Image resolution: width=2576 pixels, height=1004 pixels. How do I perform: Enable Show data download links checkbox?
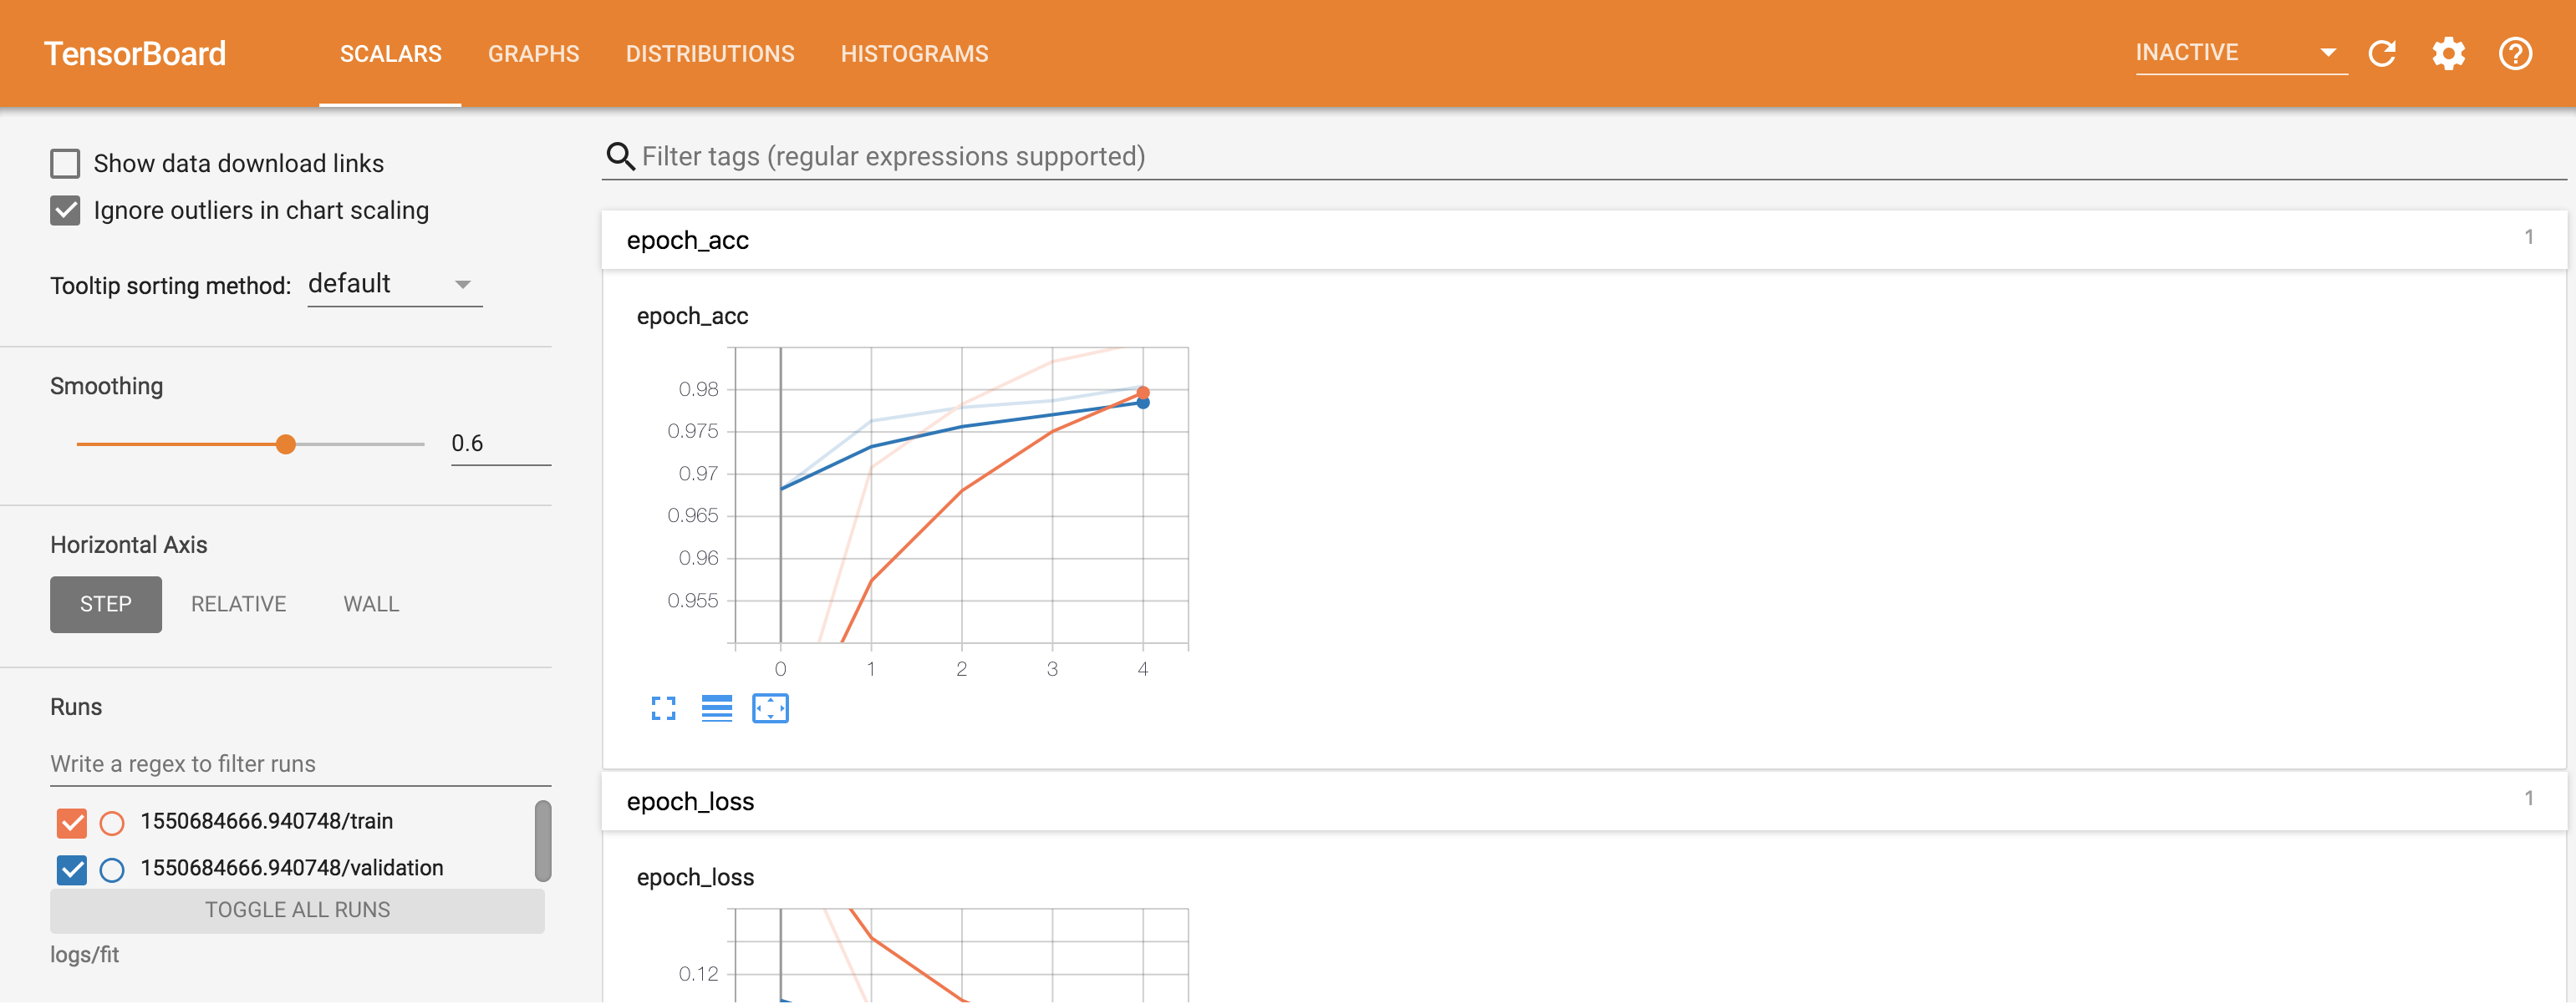tap(65, 163)
